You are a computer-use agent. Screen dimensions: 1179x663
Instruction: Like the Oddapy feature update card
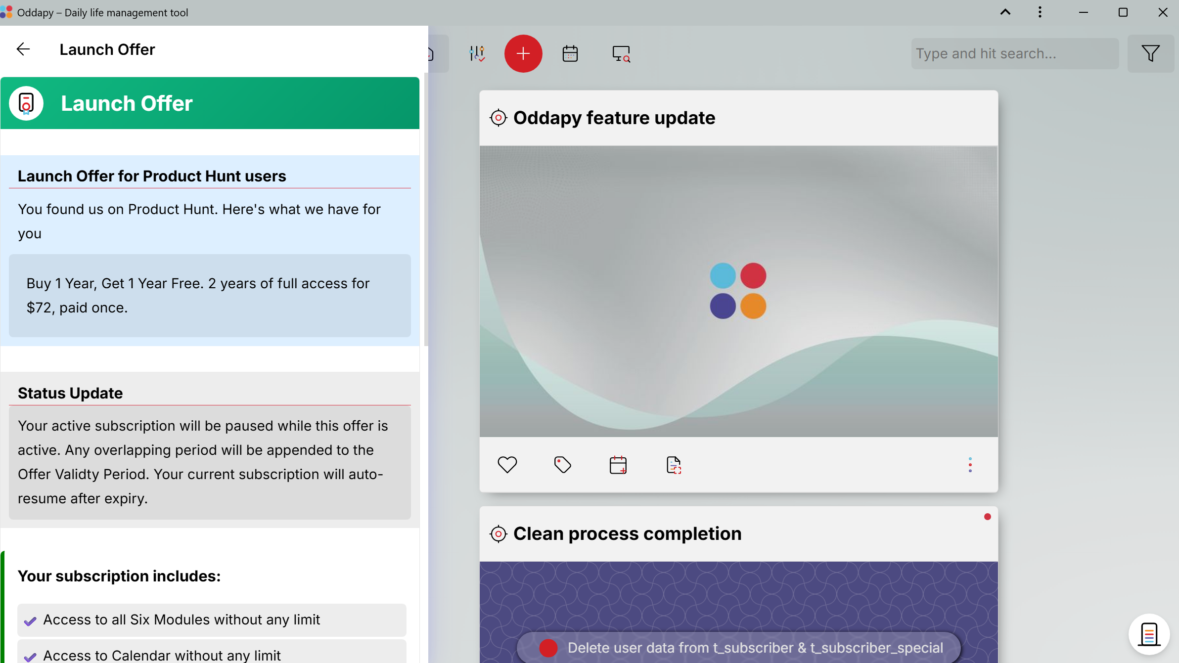pyautogui.click(x=507, y=465)
